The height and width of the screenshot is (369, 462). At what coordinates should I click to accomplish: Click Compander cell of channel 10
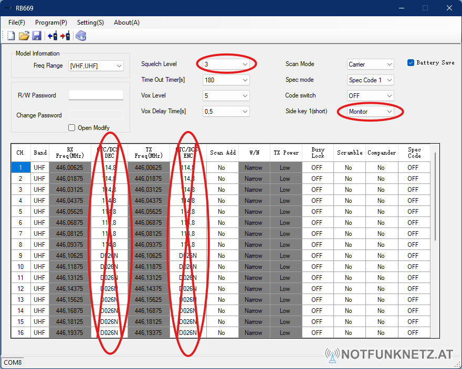[382, 267]
